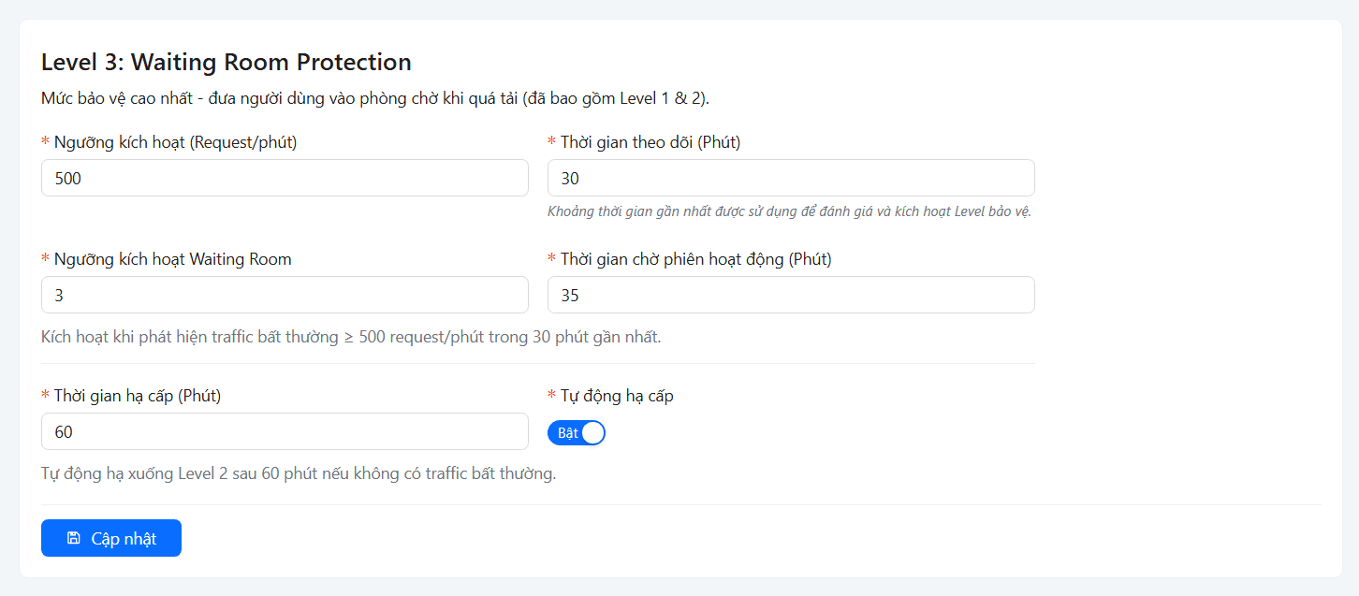Click into the Thời gian theo dõi input
The height and width of the screenshot is (596, 1359).
pyautogui.click(x=791, y=178)
